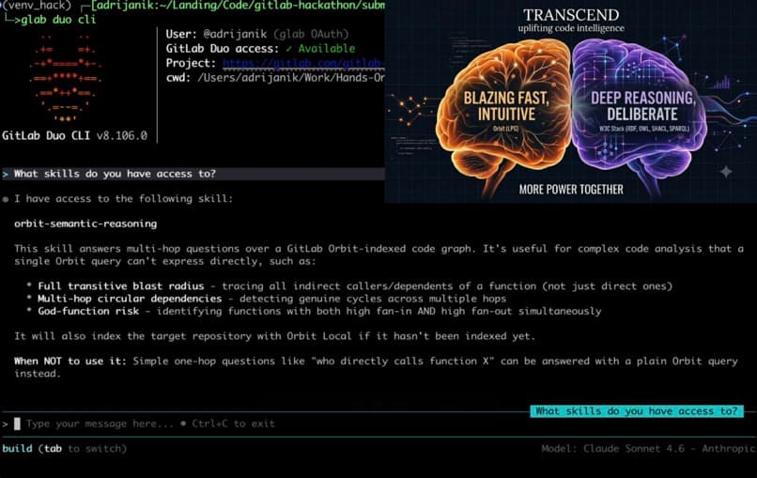This screenshot has width=757, height=478.
Task: Click 'MORE POWER TOGETHER' caption
Action: click(x=571, y=190)
